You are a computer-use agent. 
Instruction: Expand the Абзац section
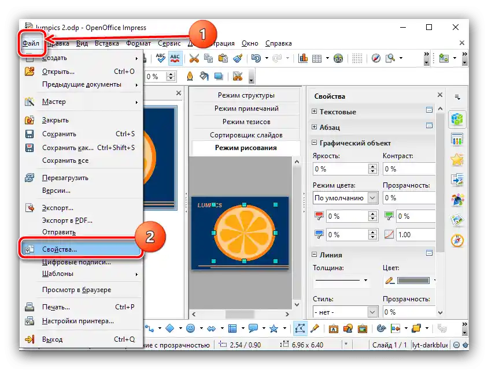[315, 127]
